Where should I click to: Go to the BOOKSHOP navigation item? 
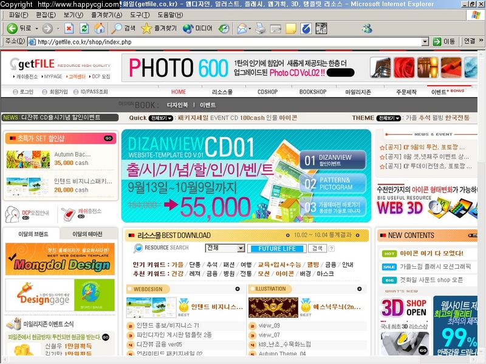coord(313,92)
